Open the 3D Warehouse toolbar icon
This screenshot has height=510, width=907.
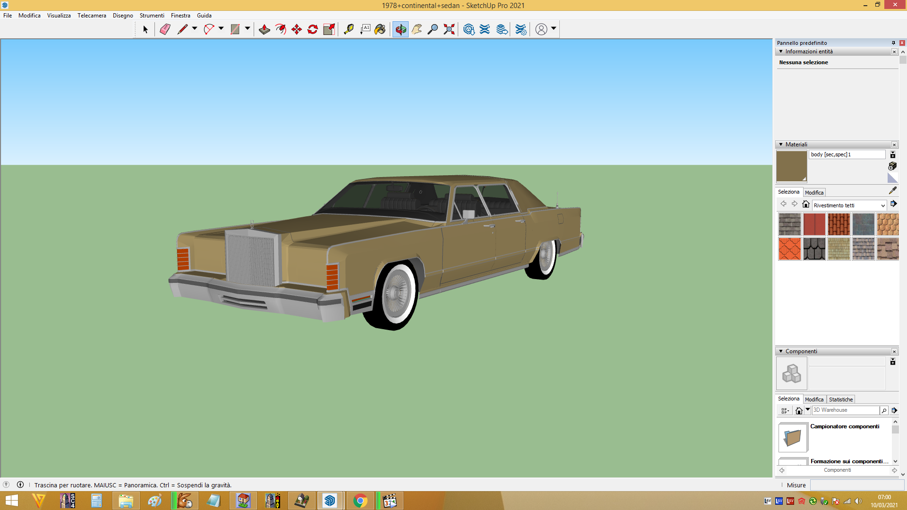click(469, 29)
